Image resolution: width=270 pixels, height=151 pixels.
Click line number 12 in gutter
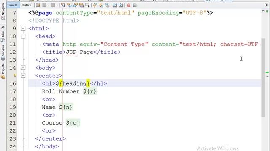point(13,52)
